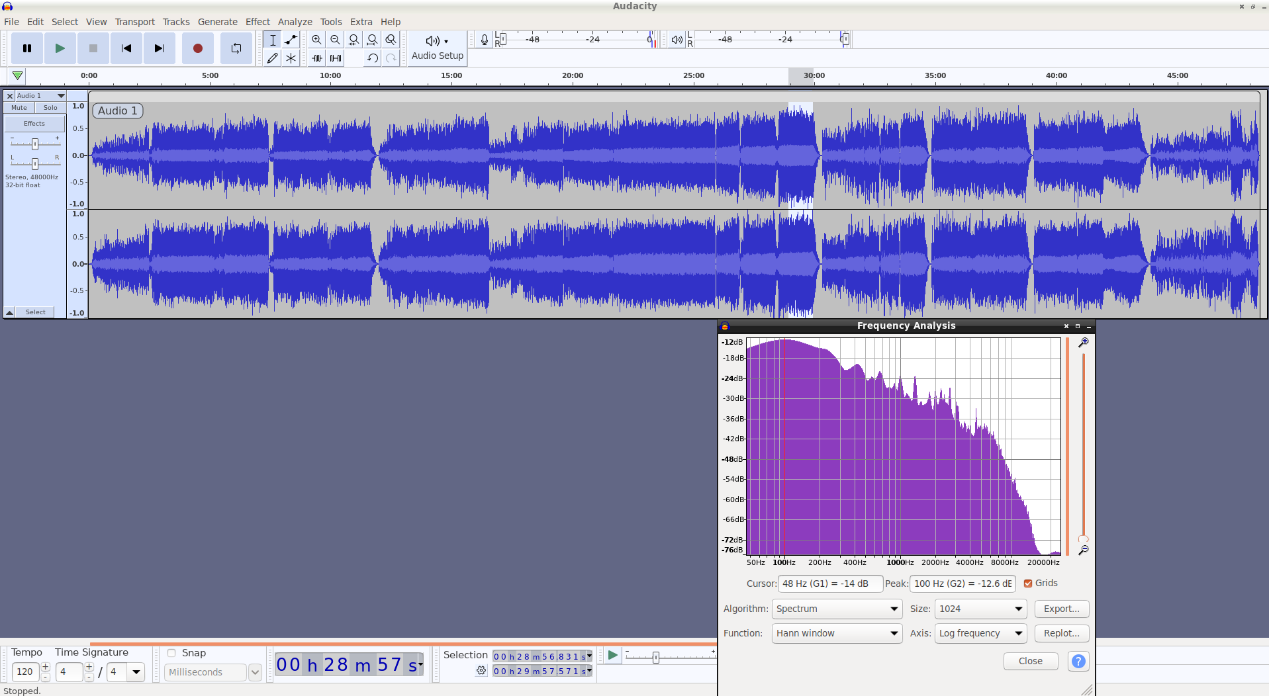Image resolution: width=1269 pixels, height=696 pixels.
Task: Close the Audio 1 track
Action: 10,96
